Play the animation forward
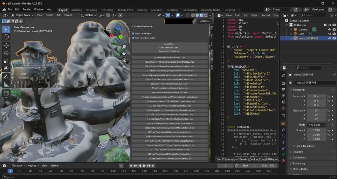This screenshot has height=179, width=337. tap(144, 166)
